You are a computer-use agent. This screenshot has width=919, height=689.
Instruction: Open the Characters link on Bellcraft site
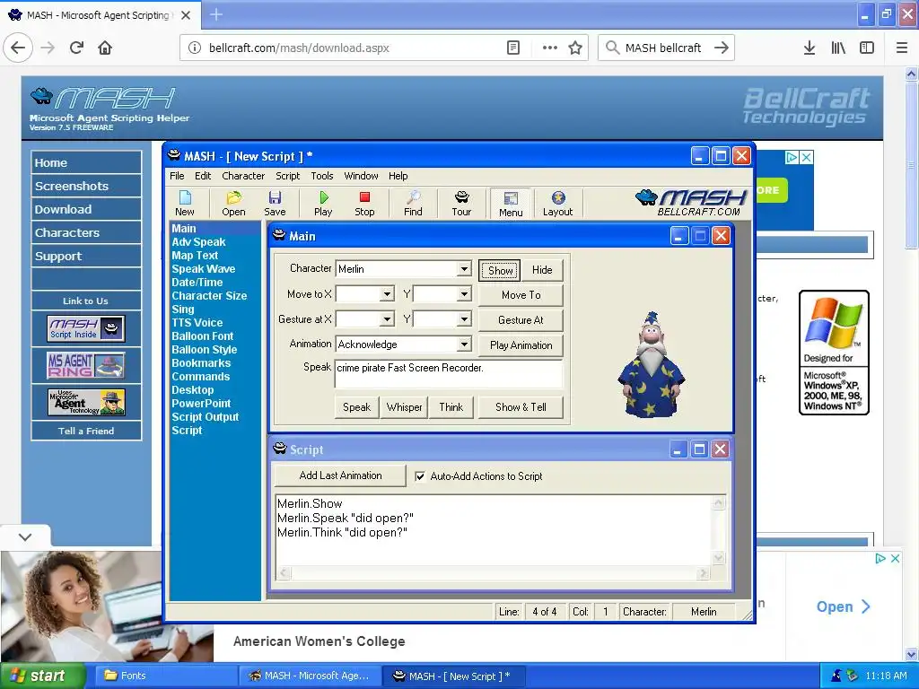pos(86,233)
